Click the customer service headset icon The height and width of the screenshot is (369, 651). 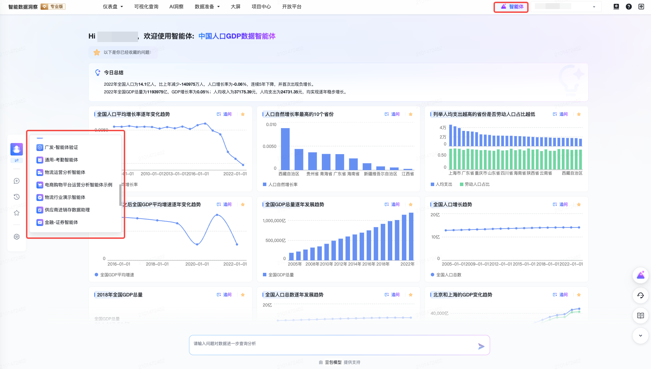[x=641, y=295]
